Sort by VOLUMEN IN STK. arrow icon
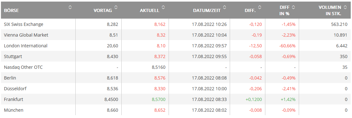The image size is (352, 118). [345, 8]
